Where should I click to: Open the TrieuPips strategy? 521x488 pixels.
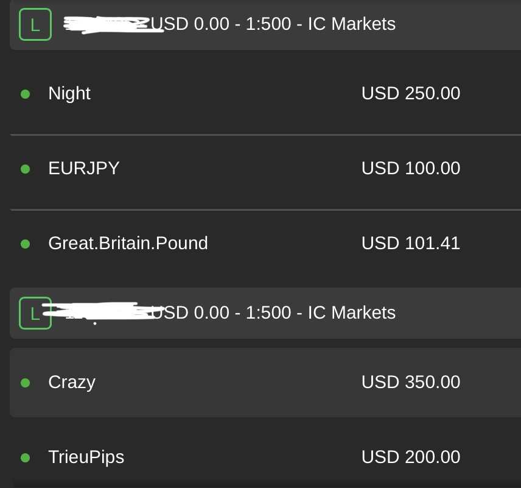point(86,457)
